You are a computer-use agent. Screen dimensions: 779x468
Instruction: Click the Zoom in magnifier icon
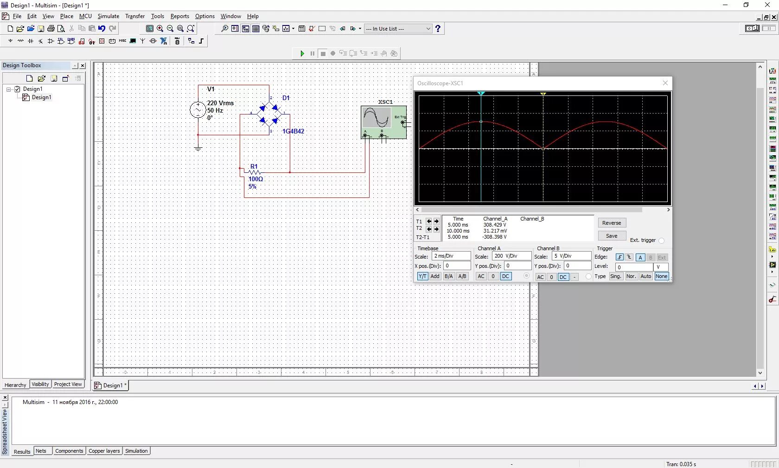click(160, 29)
